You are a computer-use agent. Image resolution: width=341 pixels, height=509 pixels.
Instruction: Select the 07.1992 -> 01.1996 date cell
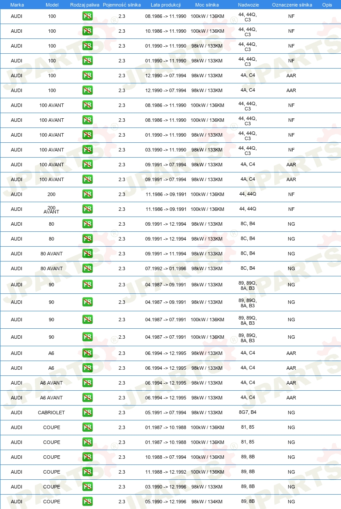166,268
